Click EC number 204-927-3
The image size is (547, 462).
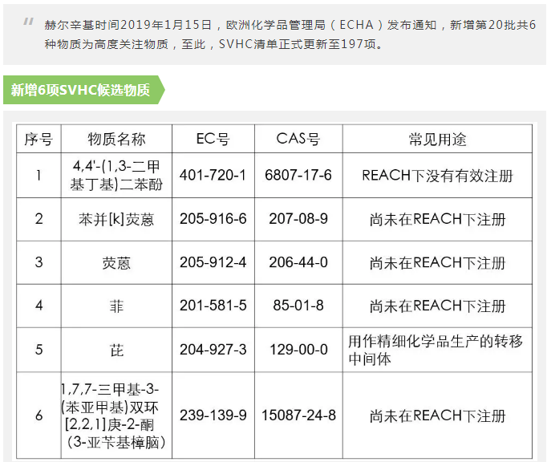213,350
